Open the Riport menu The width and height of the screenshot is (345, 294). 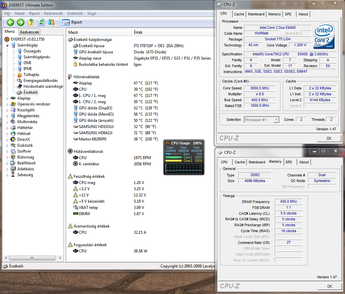pos(34,13)
